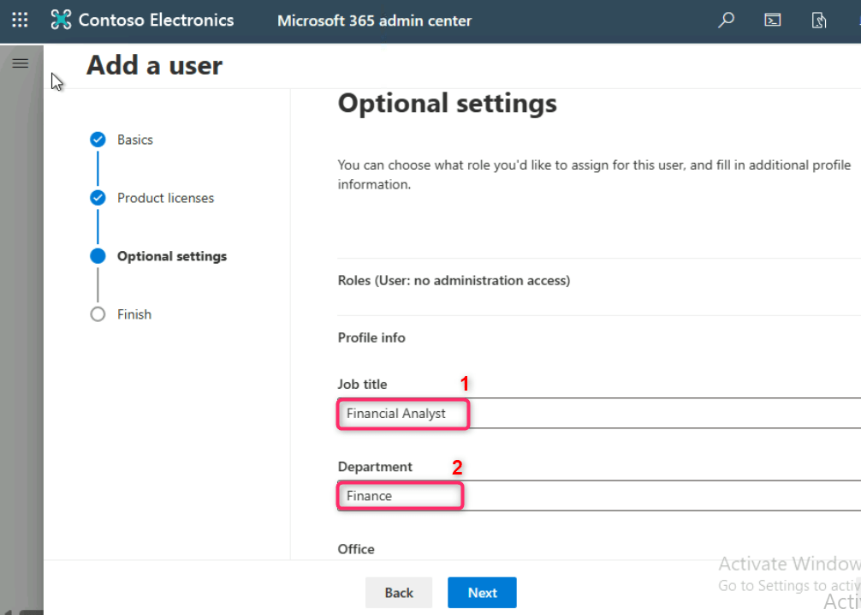Click the filled Optional settings step circle
This screenshot has width=861, height=615.
point(98,256)
